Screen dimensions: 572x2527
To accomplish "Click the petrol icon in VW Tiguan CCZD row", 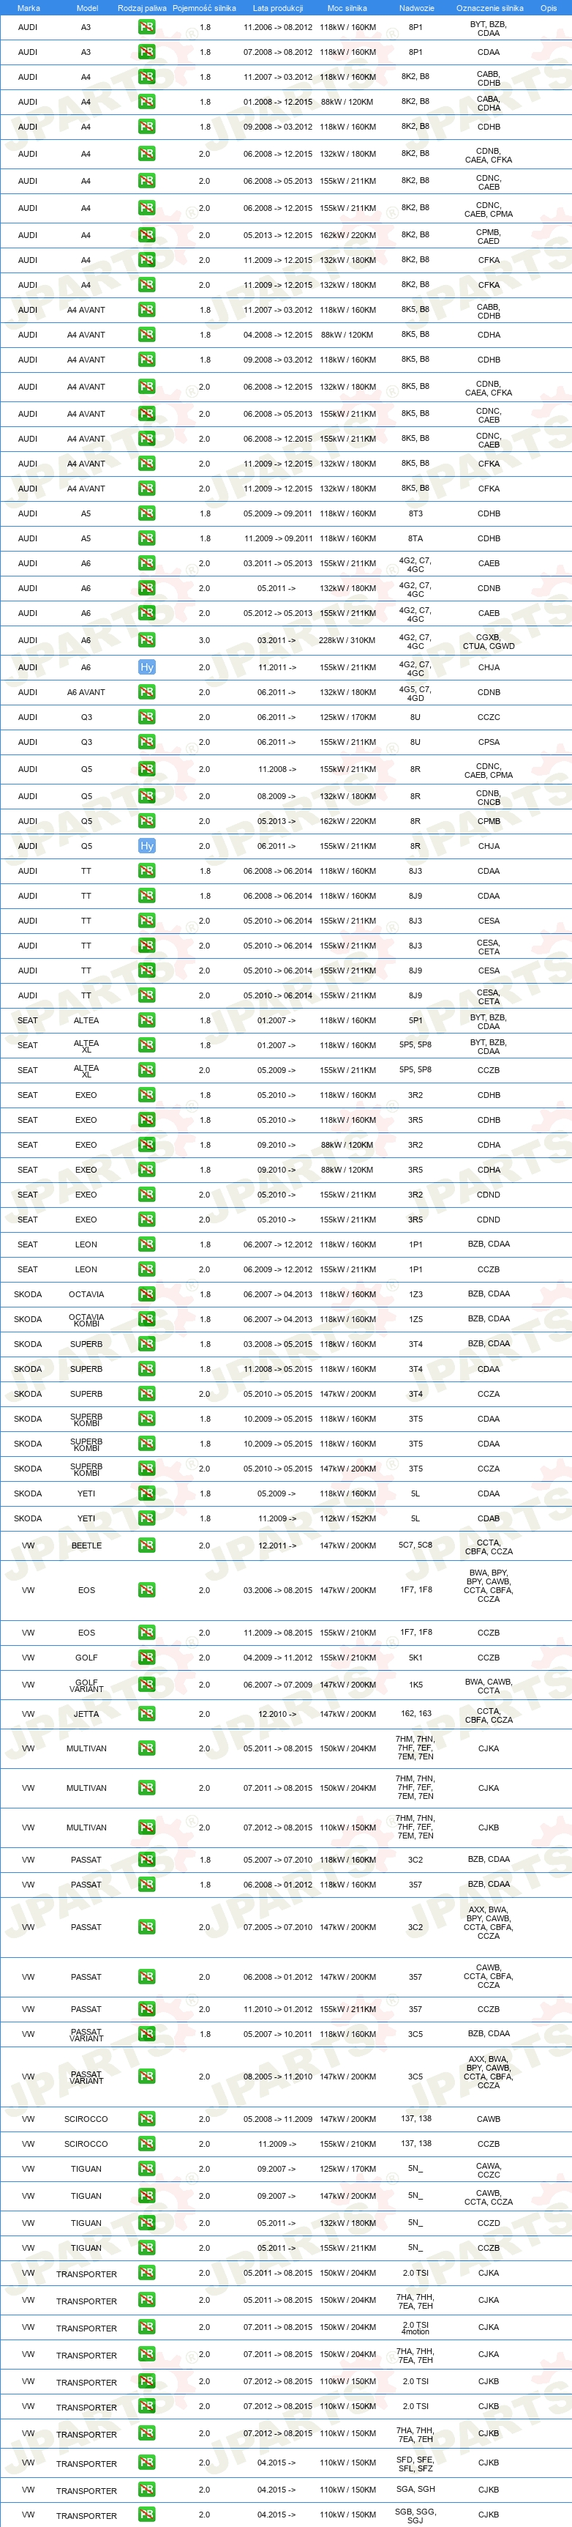I will [x=147, y=2224].
